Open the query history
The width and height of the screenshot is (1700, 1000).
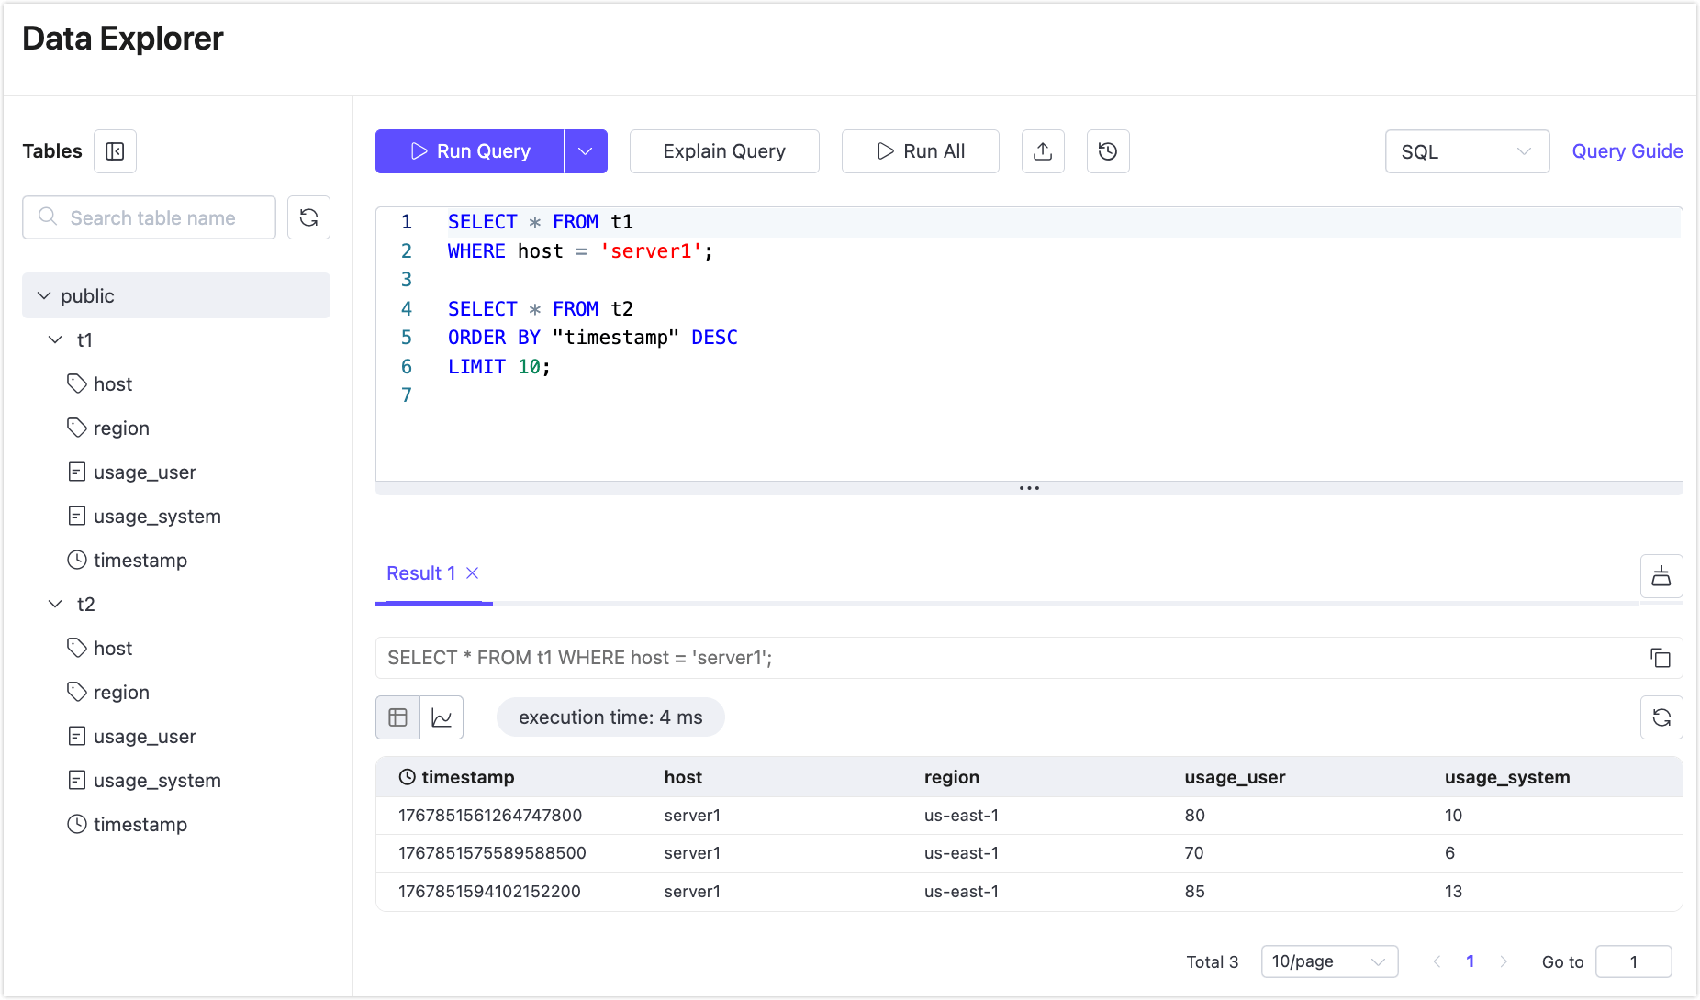(1107, 151)
